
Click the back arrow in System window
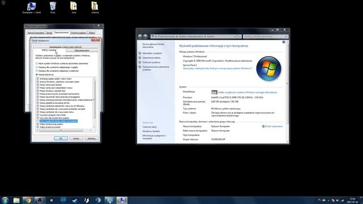140,36
